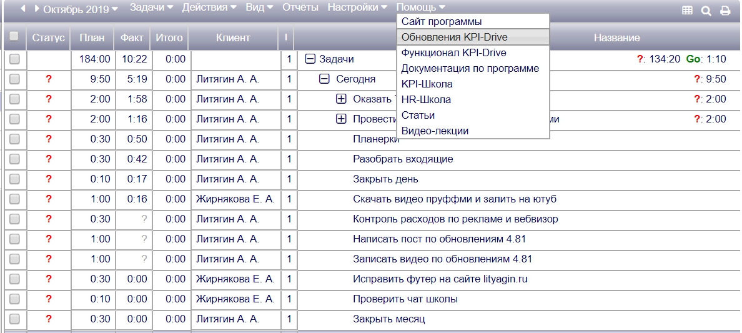Choose Сайт программы in help menu

473,21
